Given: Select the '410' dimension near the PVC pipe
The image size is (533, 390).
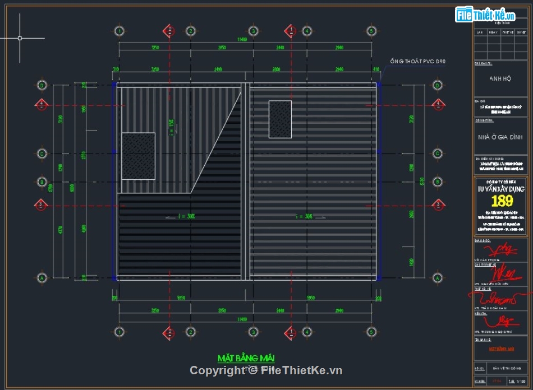Looking at the screenshot, I should pos(376,69).
